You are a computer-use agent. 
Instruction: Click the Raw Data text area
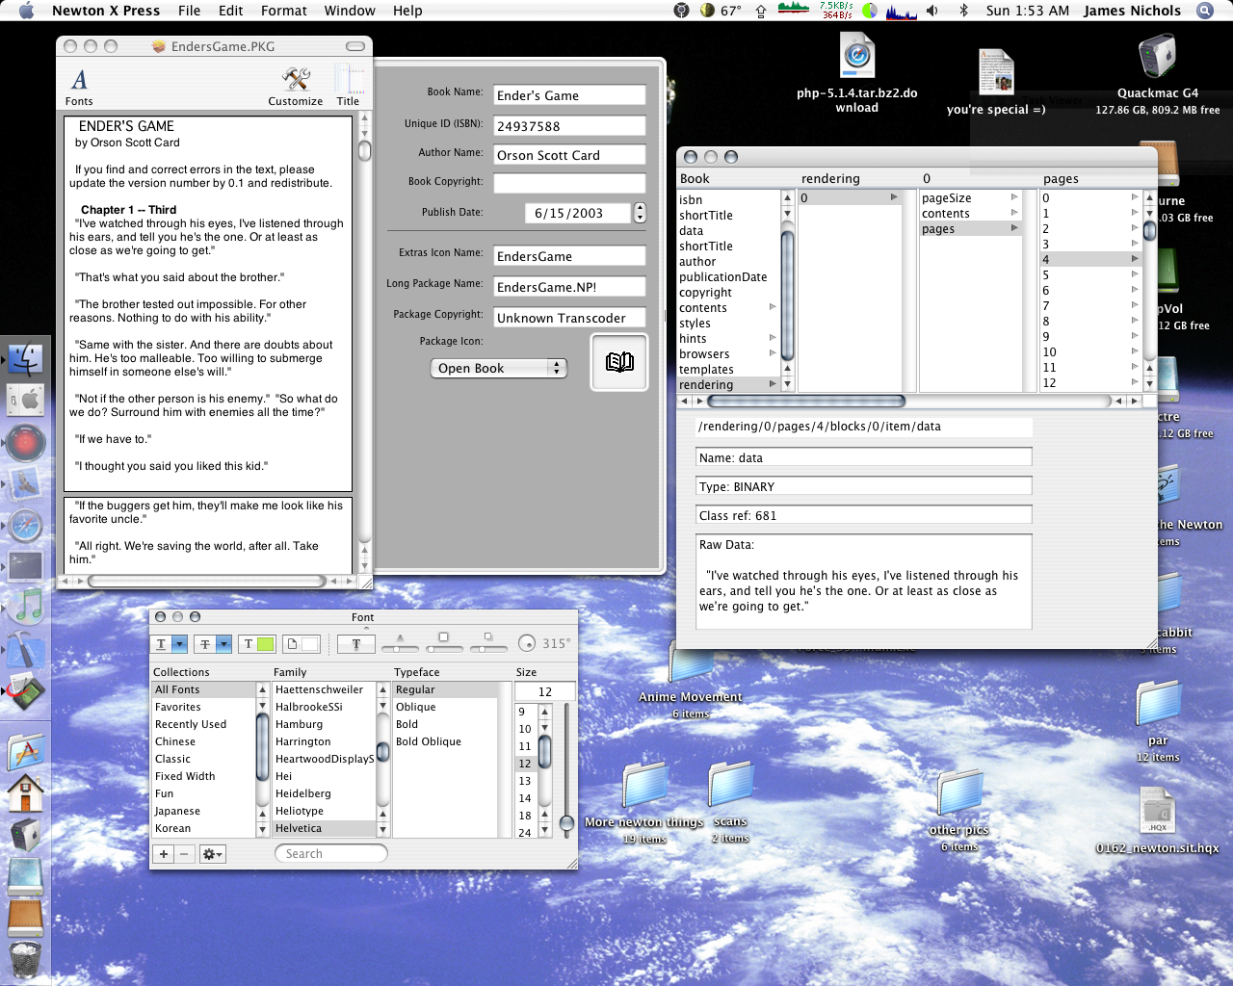pos(863,582)
